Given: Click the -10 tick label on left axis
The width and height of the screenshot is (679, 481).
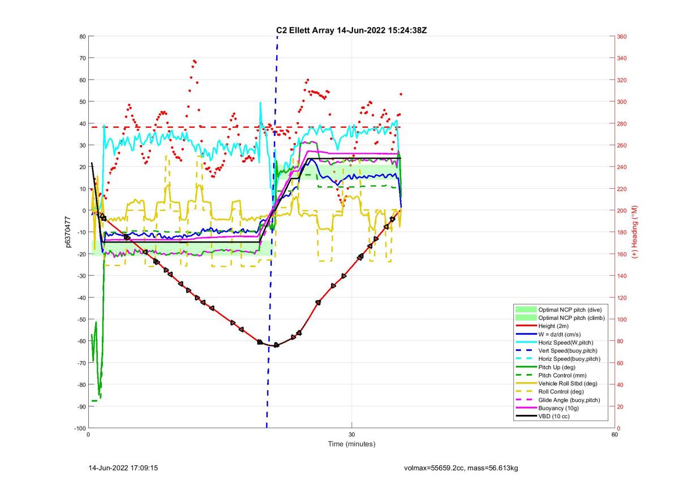Looking at the screenshot, I should point(81,232).
